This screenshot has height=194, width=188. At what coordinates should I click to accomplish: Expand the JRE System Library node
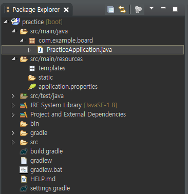[13, 105]
